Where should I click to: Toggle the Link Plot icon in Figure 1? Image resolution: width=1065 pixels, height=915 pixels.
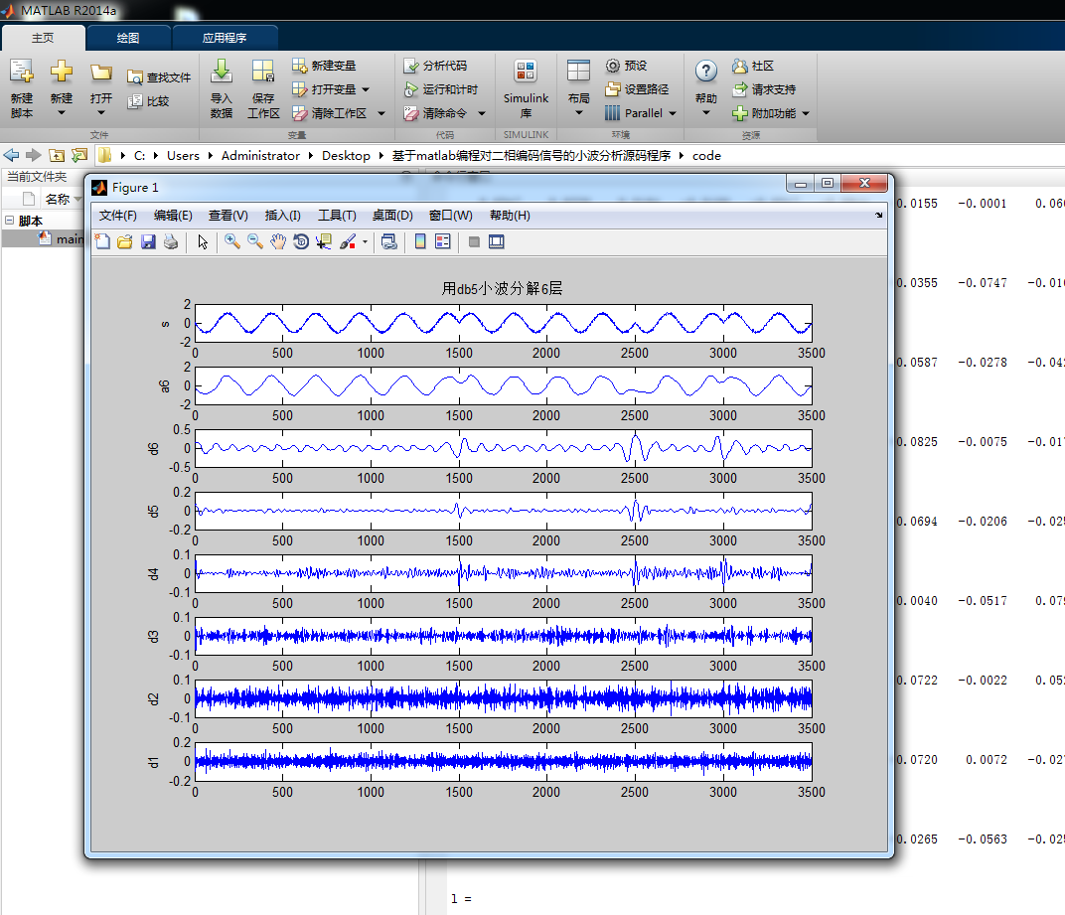point(389,241)
